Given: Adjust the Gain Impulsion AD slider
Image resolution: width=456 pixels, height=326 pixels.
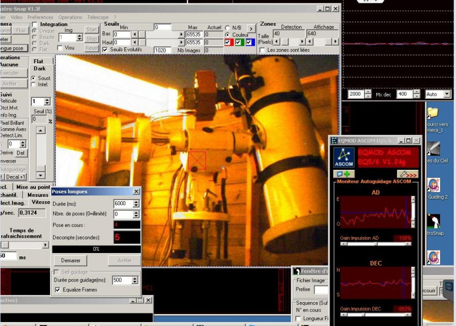Looking at the screenshot, I should click(x=375, y=244).
